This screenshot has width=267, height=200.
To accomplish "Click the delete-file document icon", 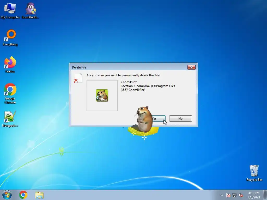I will pos(78,78).
